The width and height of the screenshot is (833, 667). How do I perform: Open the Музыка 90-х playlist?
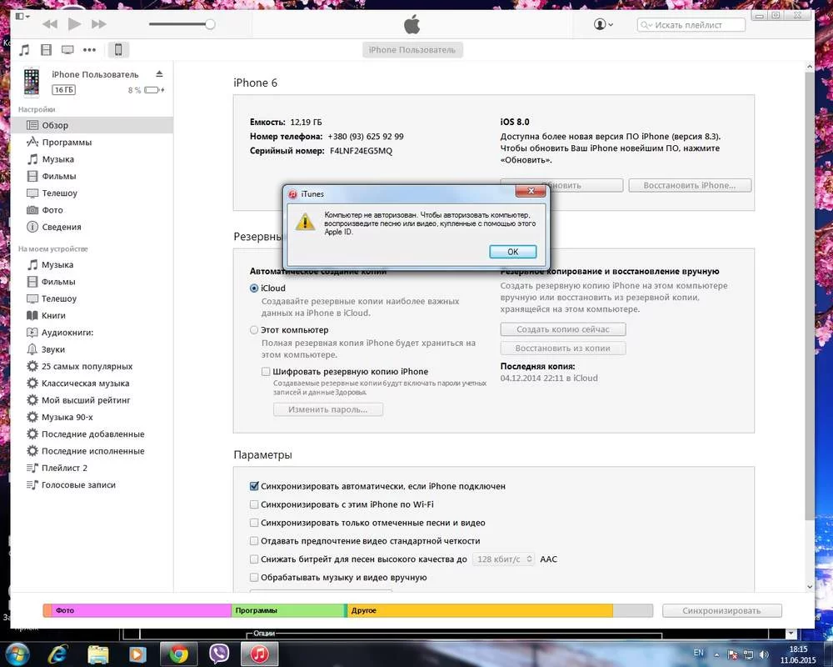[92, 417]
